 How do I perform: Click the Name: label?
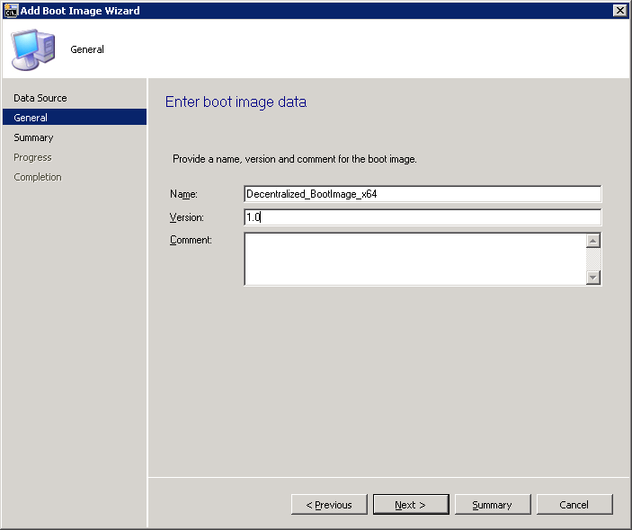[183, 194]
